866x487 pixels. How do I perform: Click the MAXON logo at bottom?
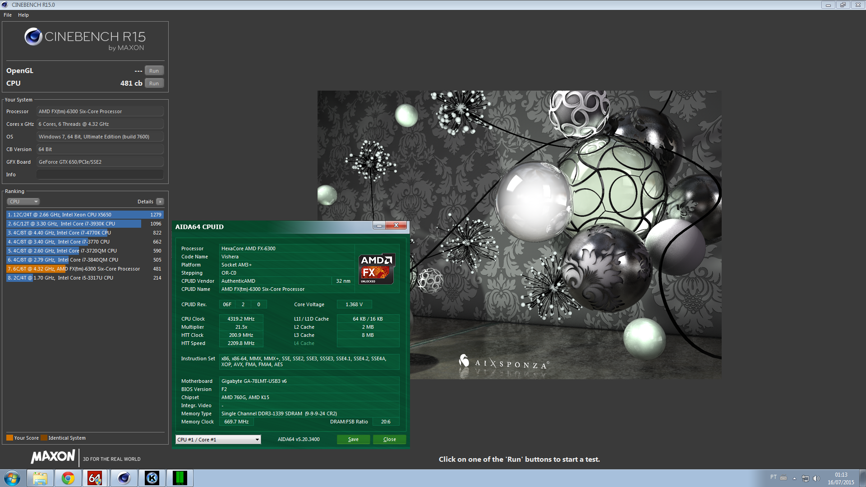tap(53, 457)
